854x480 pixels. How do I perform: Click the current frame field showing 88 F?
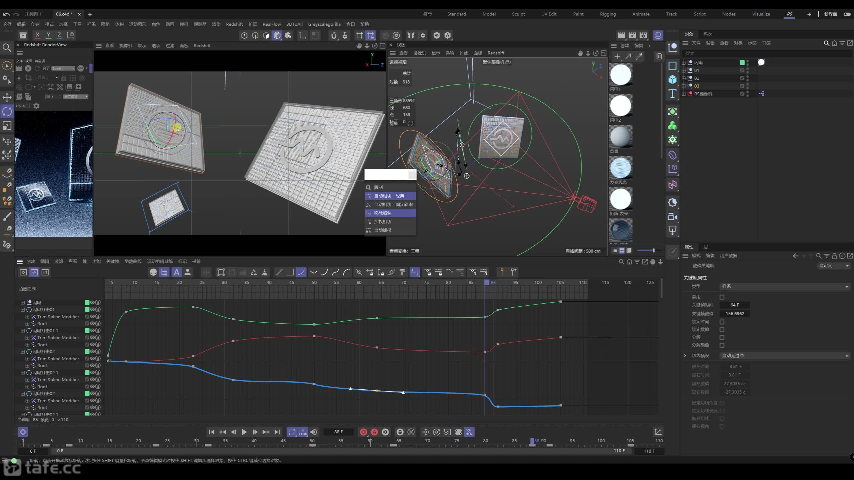pyautogui.click(x=338, y=432)
